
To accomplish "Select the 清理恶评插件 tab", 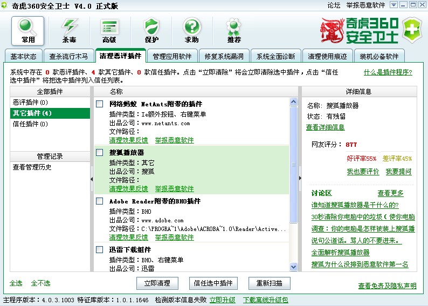I will point(120,56).
